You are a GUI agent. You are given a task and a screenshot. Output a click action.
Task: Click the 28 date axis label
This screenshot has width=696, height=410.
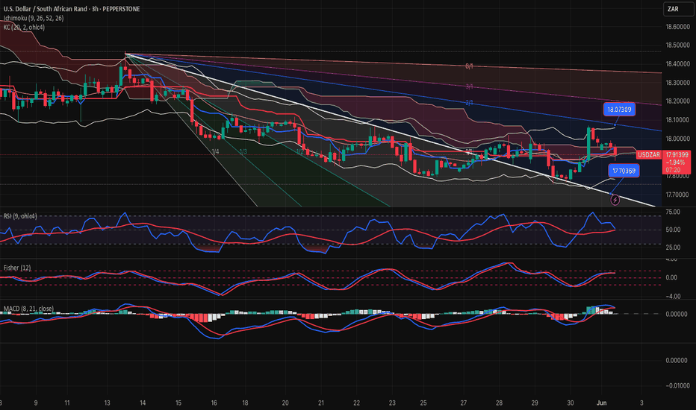click(499, 403)
